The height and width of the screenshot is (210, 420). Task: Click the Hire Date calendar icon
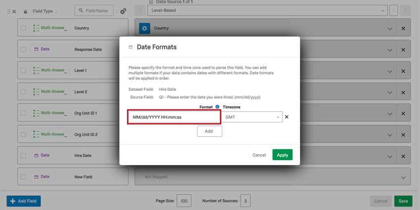click(x=37, y=155)
